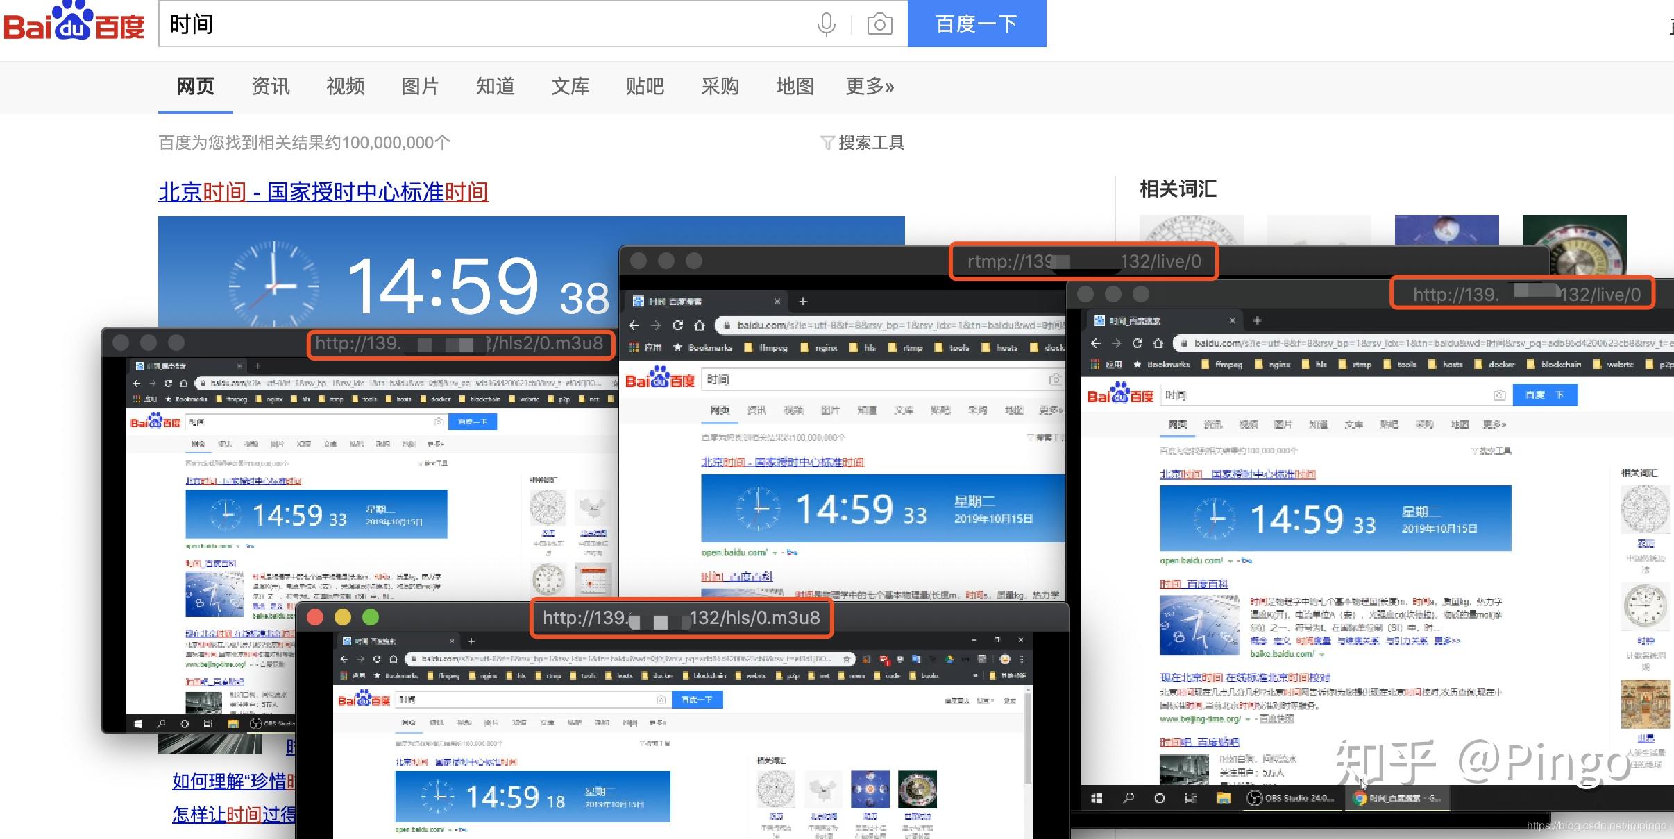Open the nginx bookmarks folder
Viewport: 1674px width, 839px height.
1279,364
